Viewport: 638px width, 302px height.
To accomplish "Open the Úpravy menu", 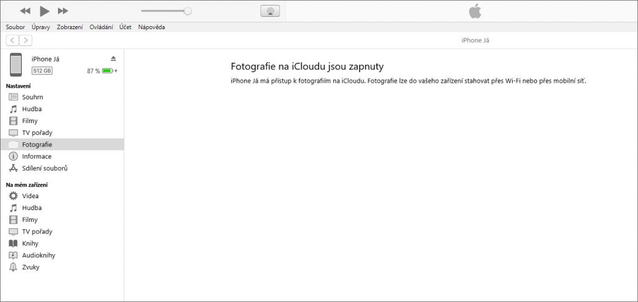I will pos(41,27).
